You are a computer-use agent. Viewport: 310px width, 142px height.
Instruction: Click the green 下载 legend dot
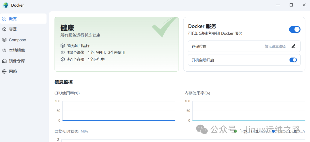click(x=235, y=131)
